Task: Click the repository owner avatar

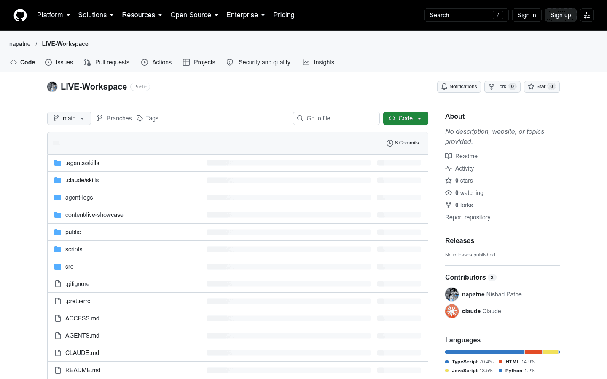Action: (52, 87)
